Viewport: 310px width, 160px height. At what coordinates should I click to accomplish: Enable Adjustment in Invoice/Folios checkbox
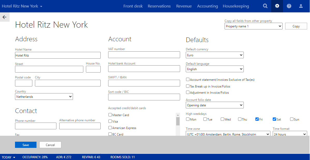[188, 92]
